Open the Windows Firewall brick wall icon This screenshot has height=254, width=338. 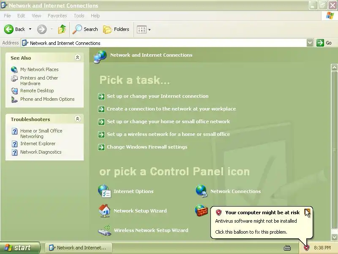202,210
